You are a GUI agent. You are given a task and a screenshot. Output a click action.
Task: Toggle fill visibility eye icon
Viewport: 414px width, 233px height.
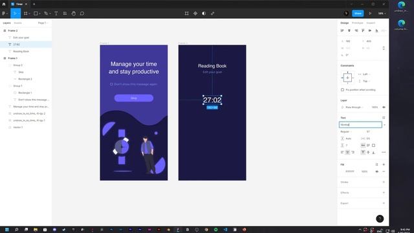(x=376, y=172)
